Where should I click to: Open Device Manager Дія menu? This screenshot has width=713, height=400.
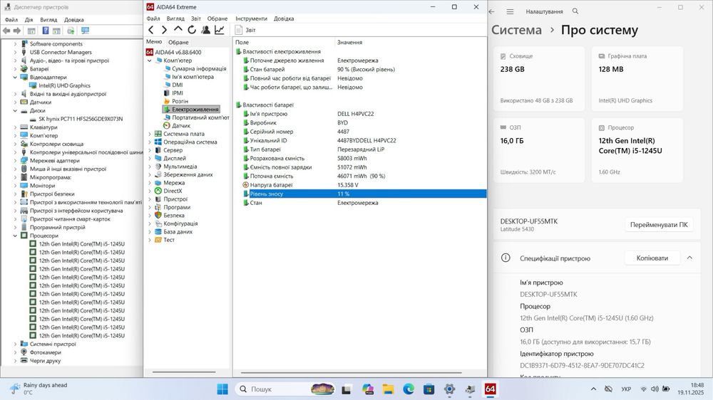tap(29, 20)
